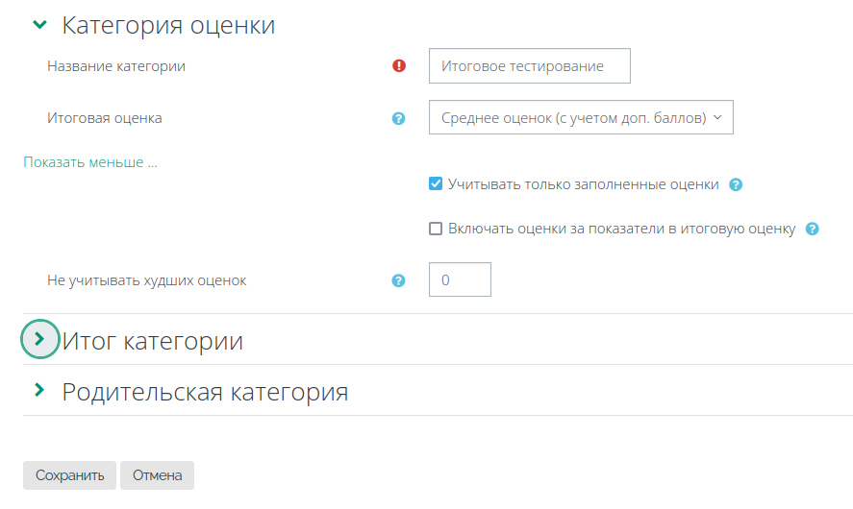The width and height of the screenshot is (853, 509).
Task: Focus the Не учитывать худших оценок number field
Action: coord(461,279)
